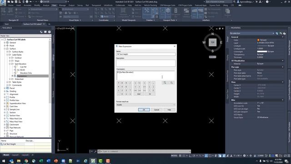Open Chrome from the Windows taskbar
291x164 pixels.
point(26,161)
